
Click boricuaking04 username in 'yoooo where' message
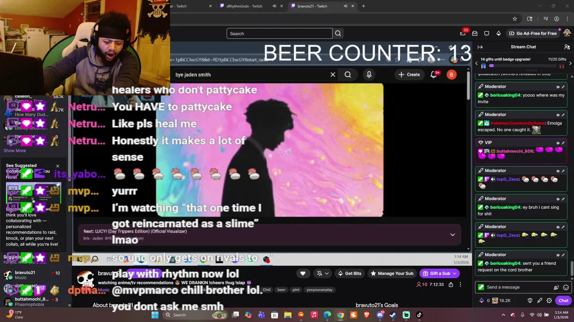506,95
